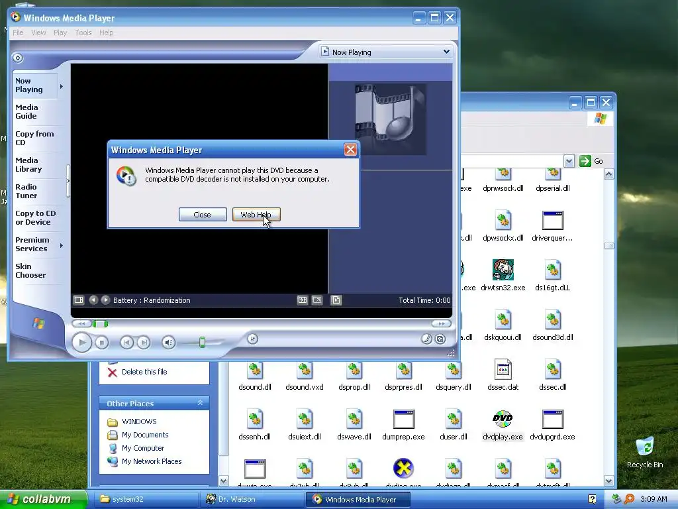Toggle the playlist pane icon

(336, 300)
